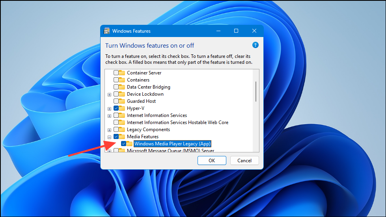Click the features list vertical scrollbar thumb
Screen dimensions: 386x217
[x=256, y=91]
